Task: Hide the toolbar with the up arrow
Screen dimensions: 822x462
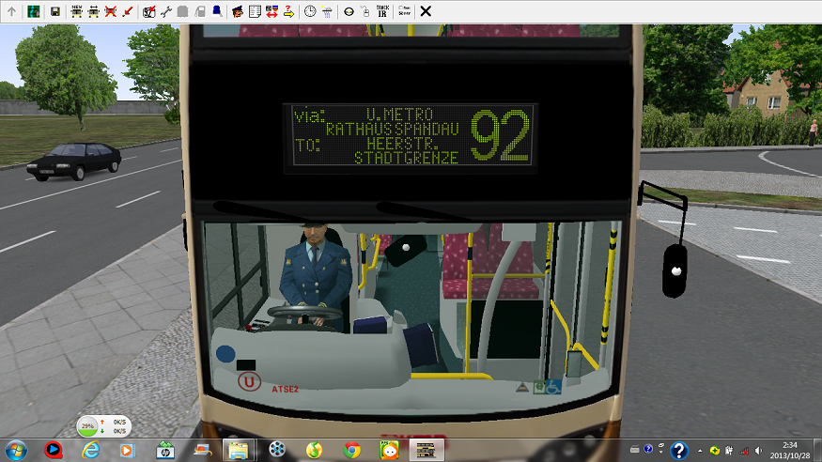Action: coord(11,11)
